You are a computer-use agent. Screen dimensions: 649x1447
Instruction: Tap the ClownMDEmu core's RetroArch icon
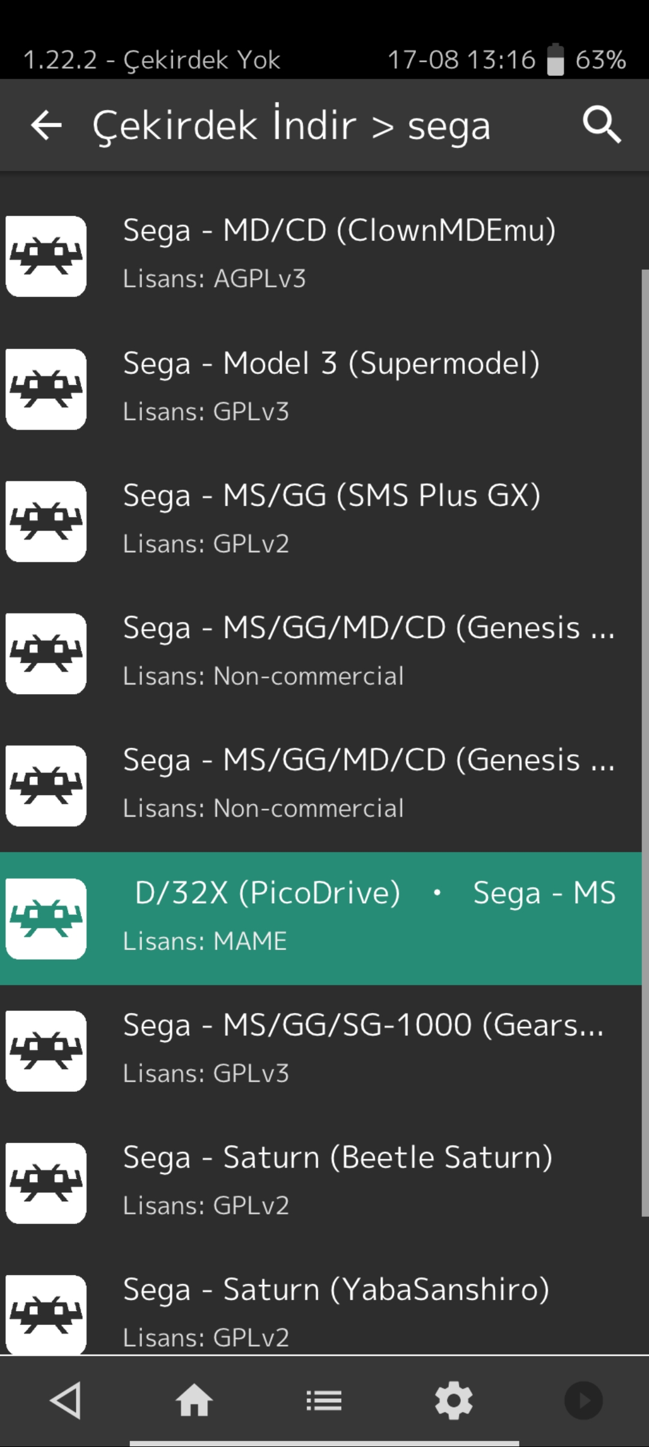tap(46, 256)
